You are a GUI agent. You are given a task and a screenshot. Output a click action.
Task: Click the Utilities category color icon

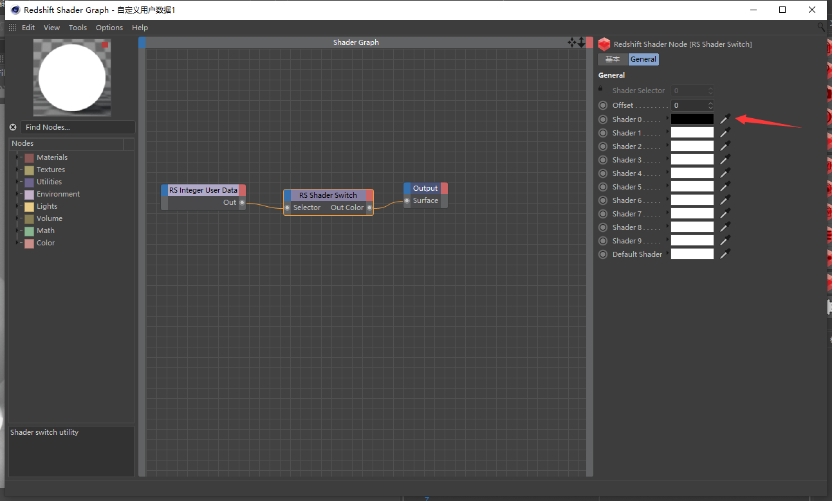(29, 182)
